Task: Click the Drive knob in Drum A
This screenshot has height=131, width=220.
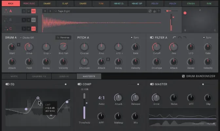Action: point(29,47)
